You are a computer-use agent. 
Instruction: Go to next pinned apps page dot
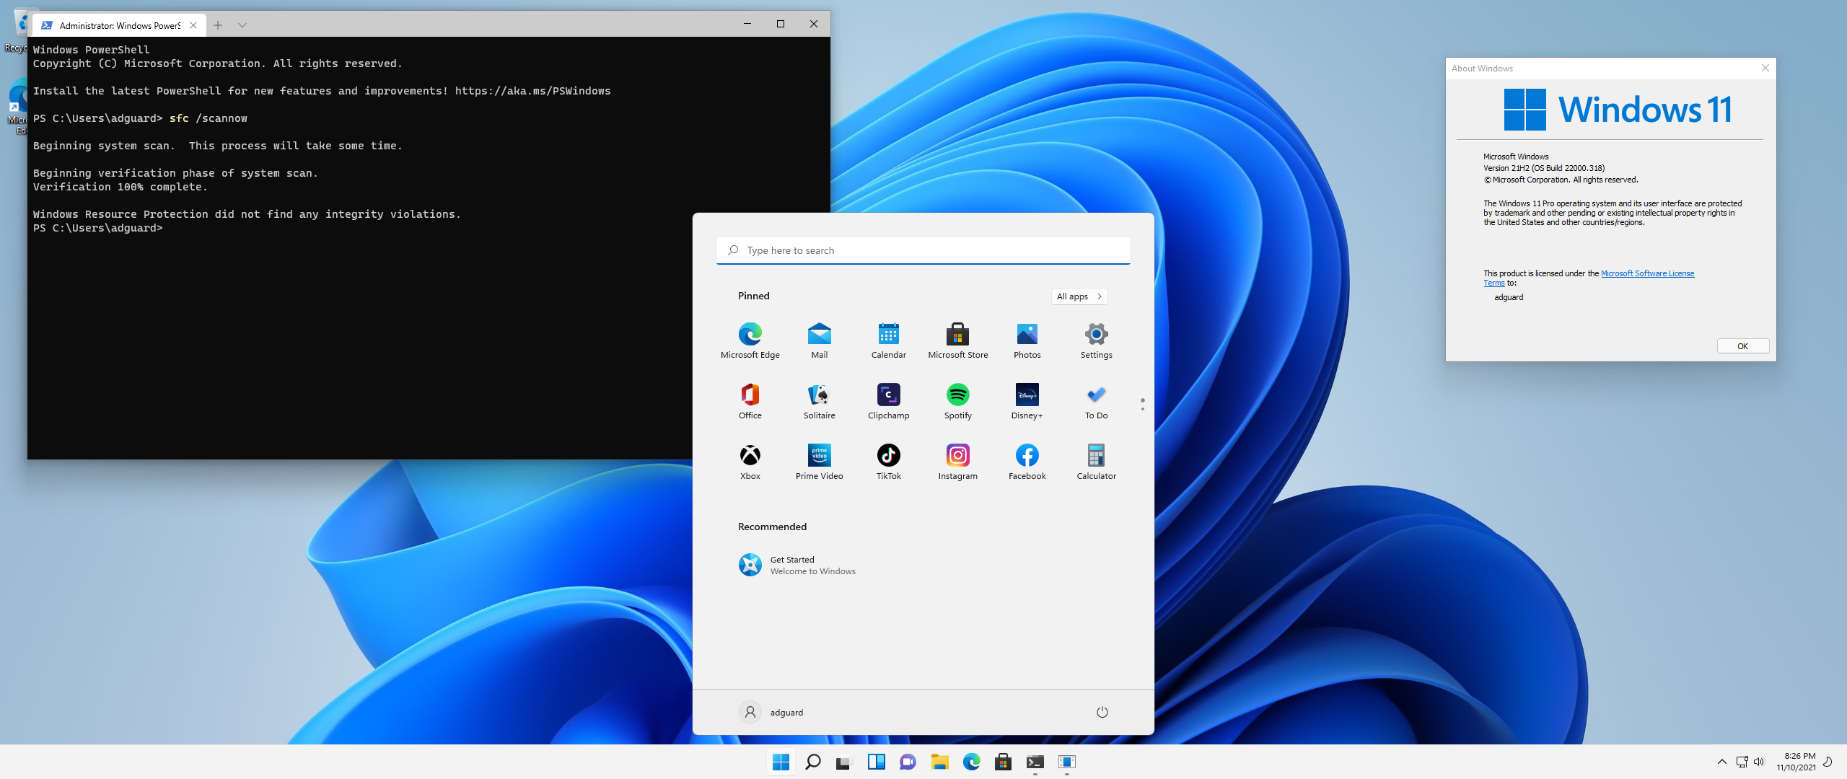pos(1142,409)
